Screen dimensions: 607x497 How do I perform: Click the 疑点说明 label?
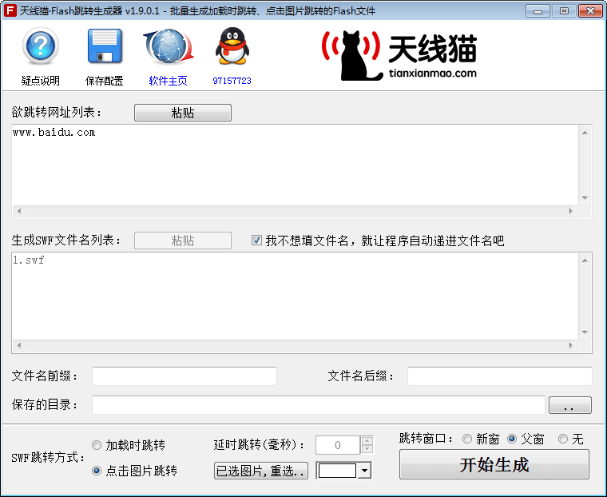40,81
